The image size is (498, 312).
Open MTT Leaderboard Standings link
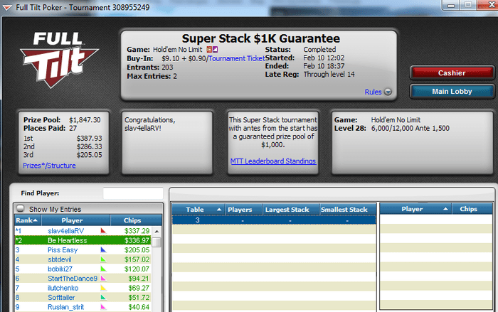tap(272, 161)
